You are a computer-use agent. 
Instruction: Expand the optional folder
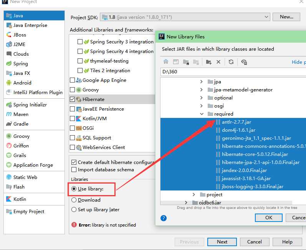tap(202, 98)
